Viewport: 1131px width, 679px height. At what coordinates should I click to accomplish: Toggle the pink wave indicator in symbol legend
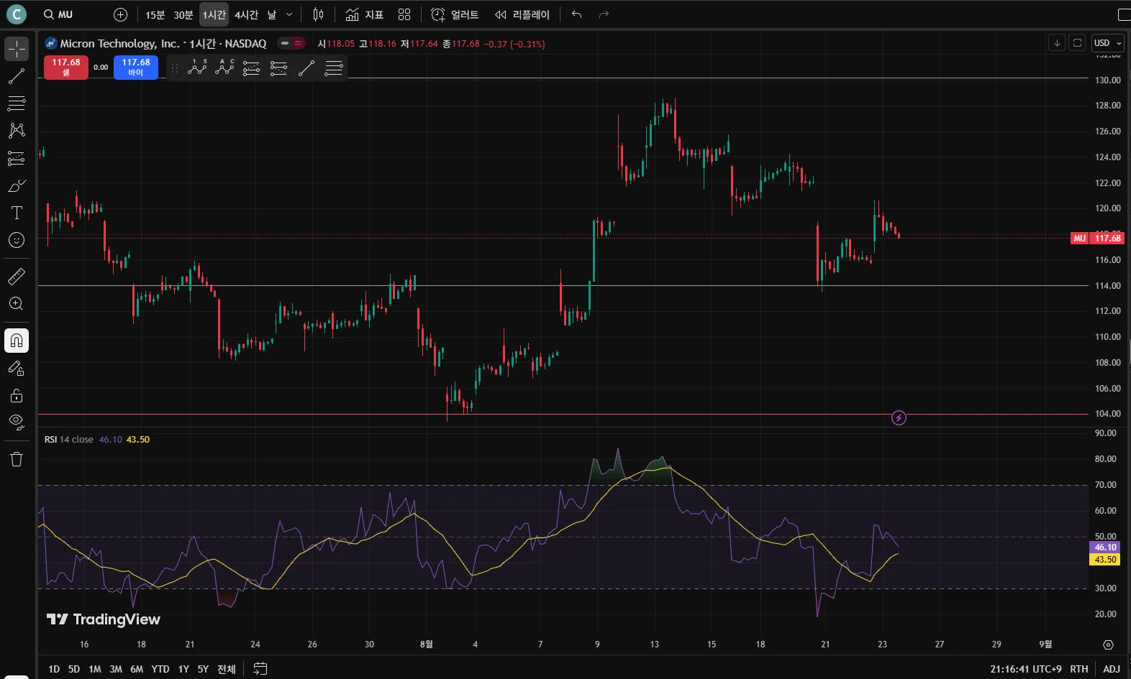298,43
